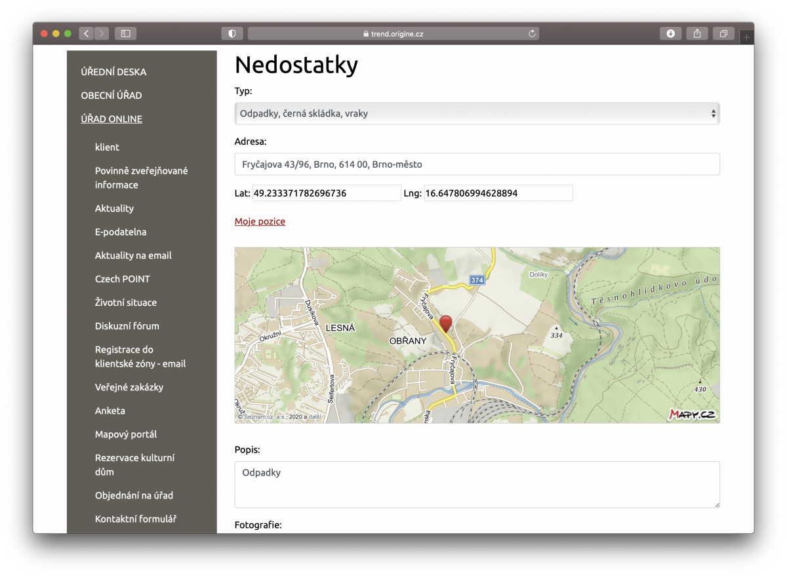Click the reload icon in the address bar
The width and height of the screenshot is (787, 577).
531,33
